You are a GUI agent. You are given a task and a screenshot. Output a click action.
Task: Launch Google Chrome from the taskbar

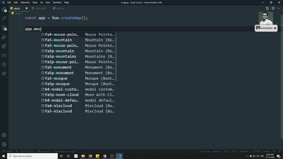105,156
